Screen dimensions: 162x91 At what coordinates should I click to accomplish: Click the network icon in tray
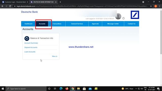pos(139,89)
